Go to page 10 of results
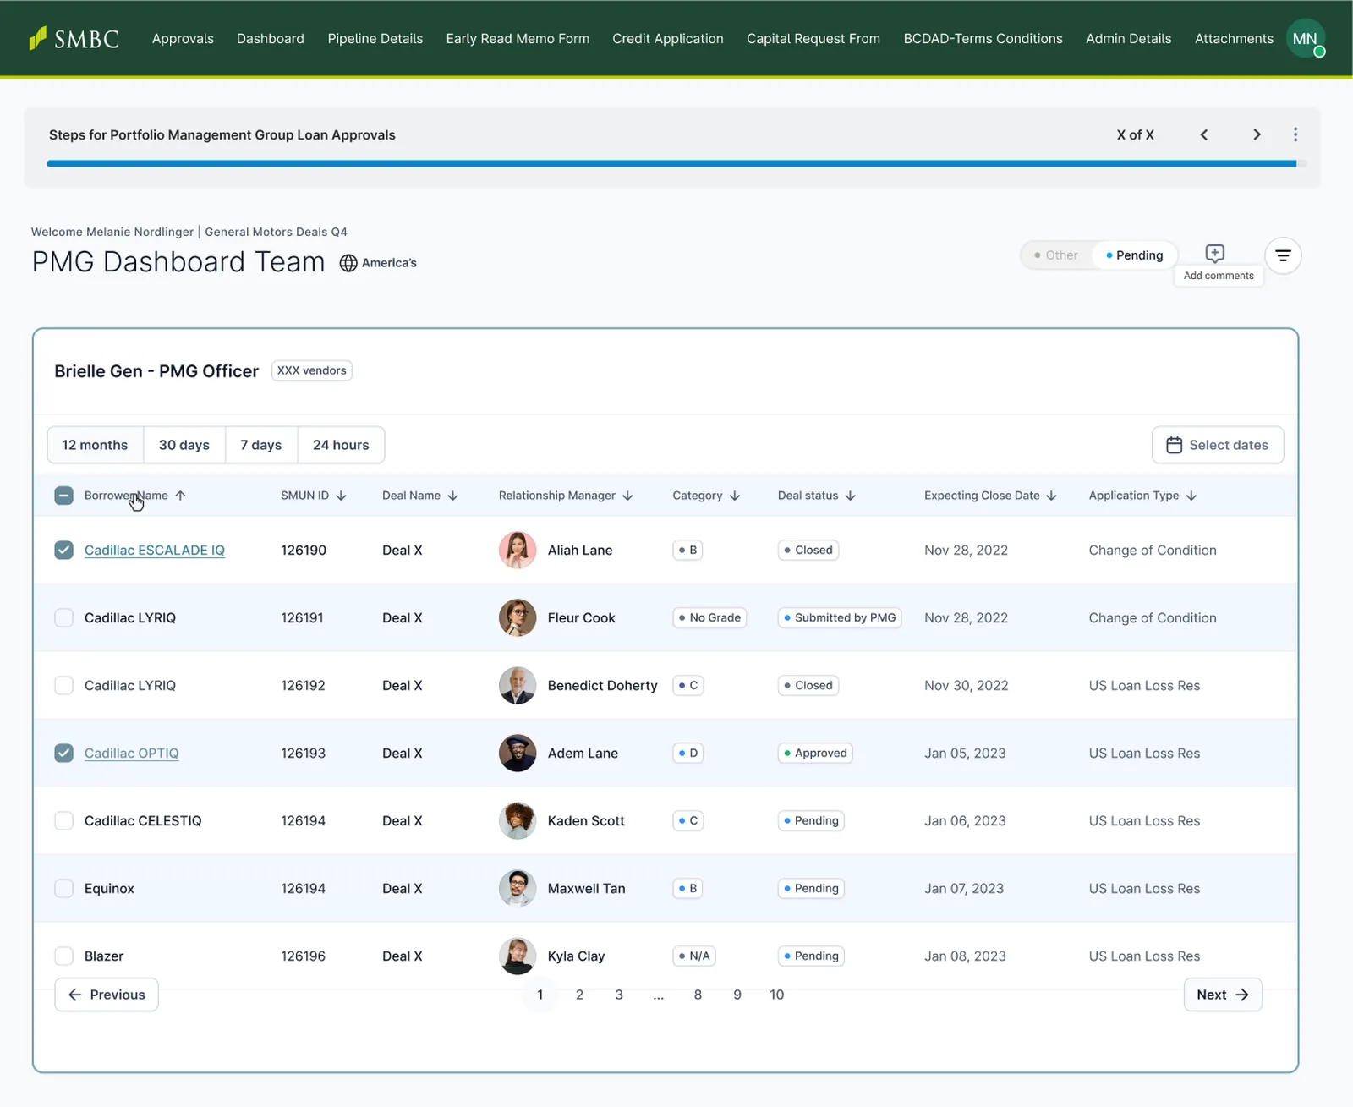 [777, 995]
